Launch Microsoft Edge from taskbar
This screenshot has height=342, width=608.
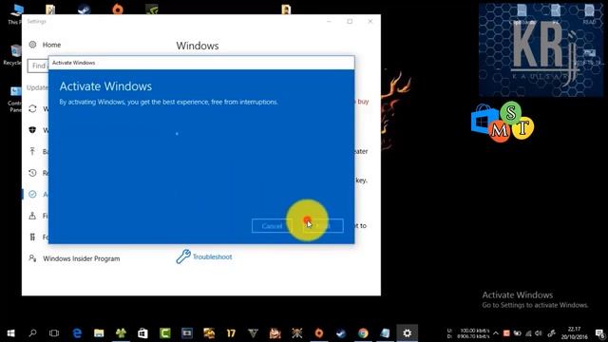77,333
